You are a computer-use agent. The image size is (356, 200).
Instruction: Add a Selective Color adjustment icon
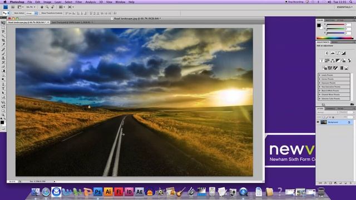pyautogui.click(x=346, y=68)
